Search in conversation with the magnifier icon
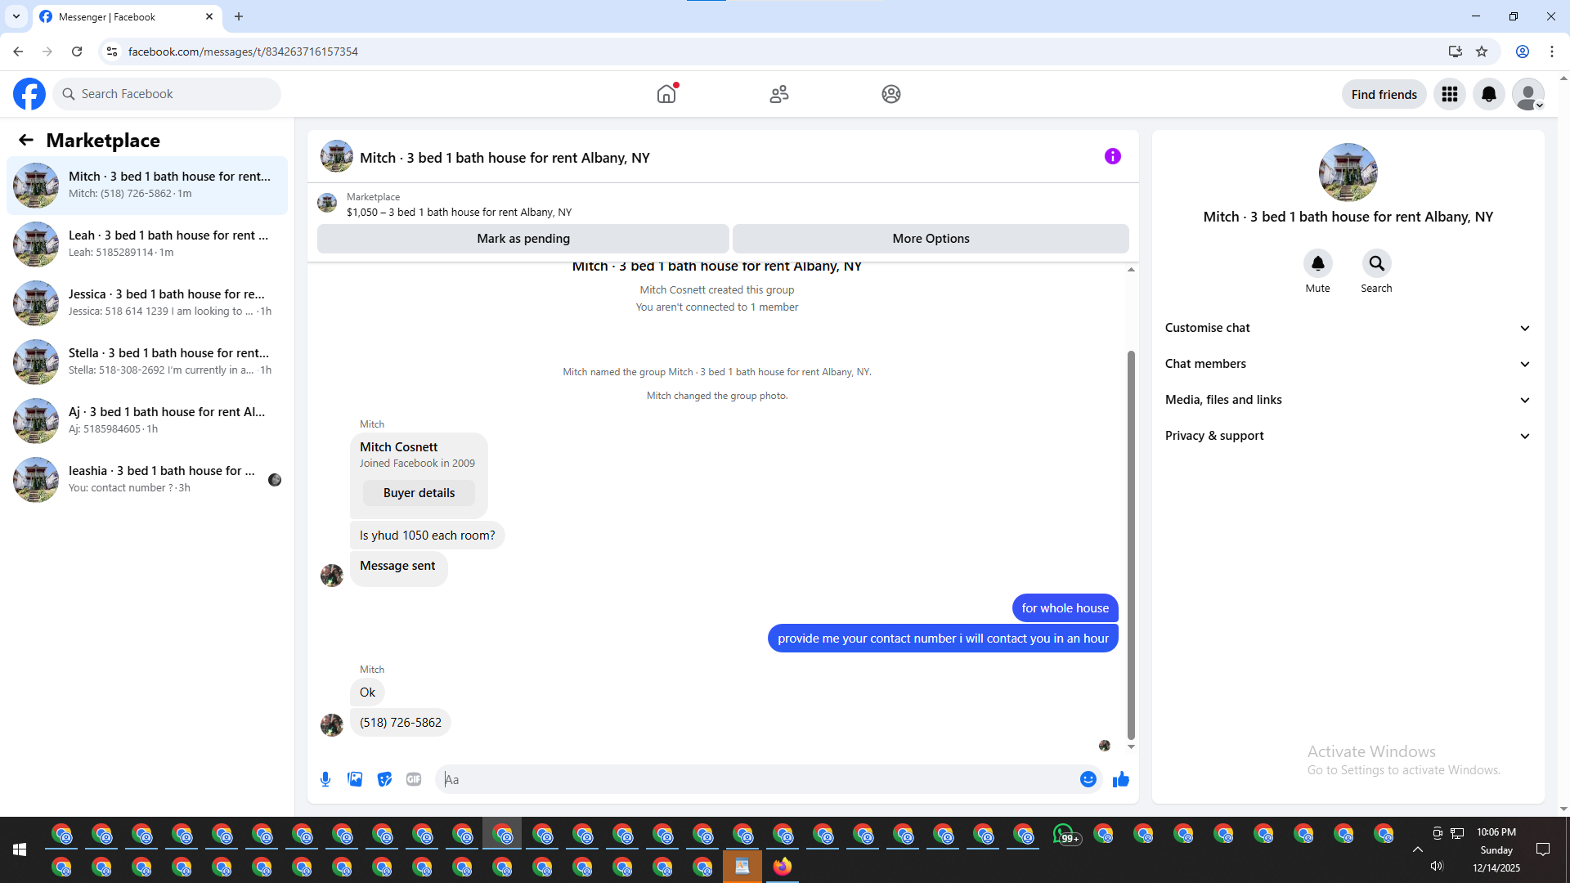Viewport: 1570px width, 883px height. tap(1376, 263)
